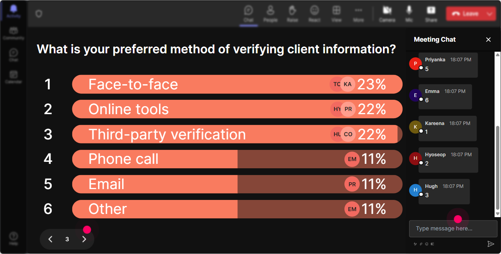The image size is (501, 254).
Task: Click the chat scrollbar thumb
Action: pyautogui.click(x=498, y=168)
